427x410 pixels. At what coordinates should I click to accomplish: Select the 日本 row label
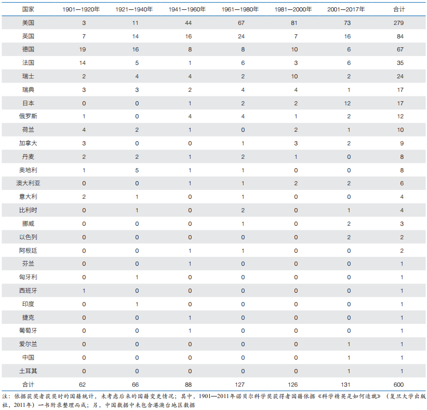click(28, 103)
